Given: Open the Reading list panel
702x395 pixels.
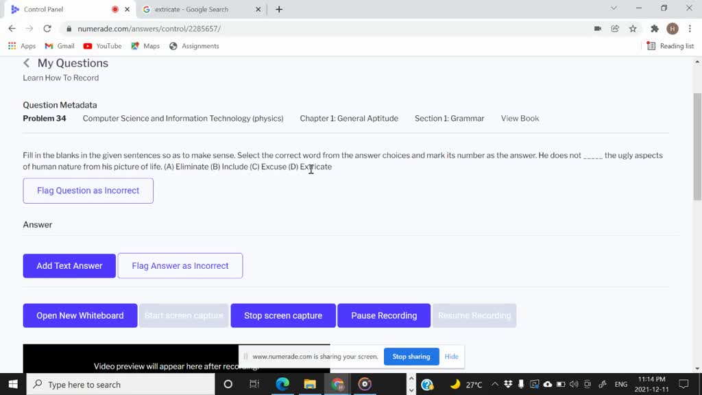Looking at the screenshot, I should pos(670,46).
